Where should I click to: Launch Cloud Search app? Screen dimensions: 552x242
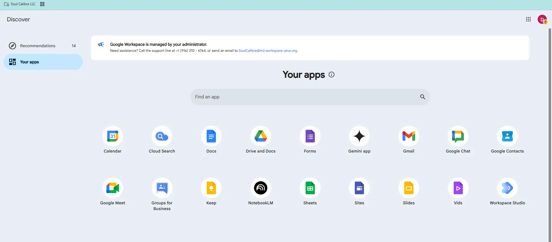162,136
